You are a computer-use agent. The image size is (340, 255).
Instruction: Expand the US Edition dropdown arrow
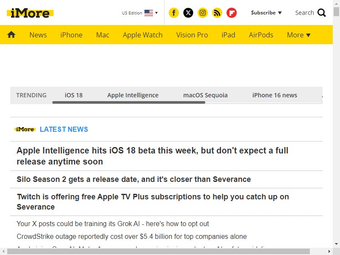tap(156, 13)
